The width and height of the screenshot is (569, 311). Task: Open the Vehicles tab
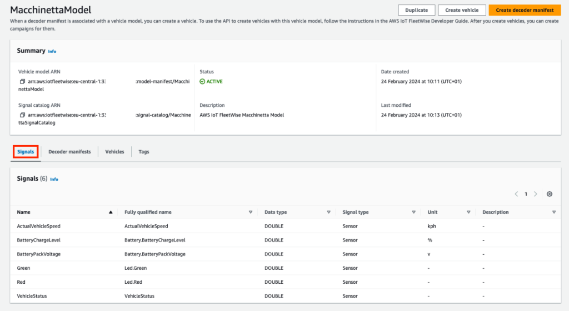pos(114,151)
